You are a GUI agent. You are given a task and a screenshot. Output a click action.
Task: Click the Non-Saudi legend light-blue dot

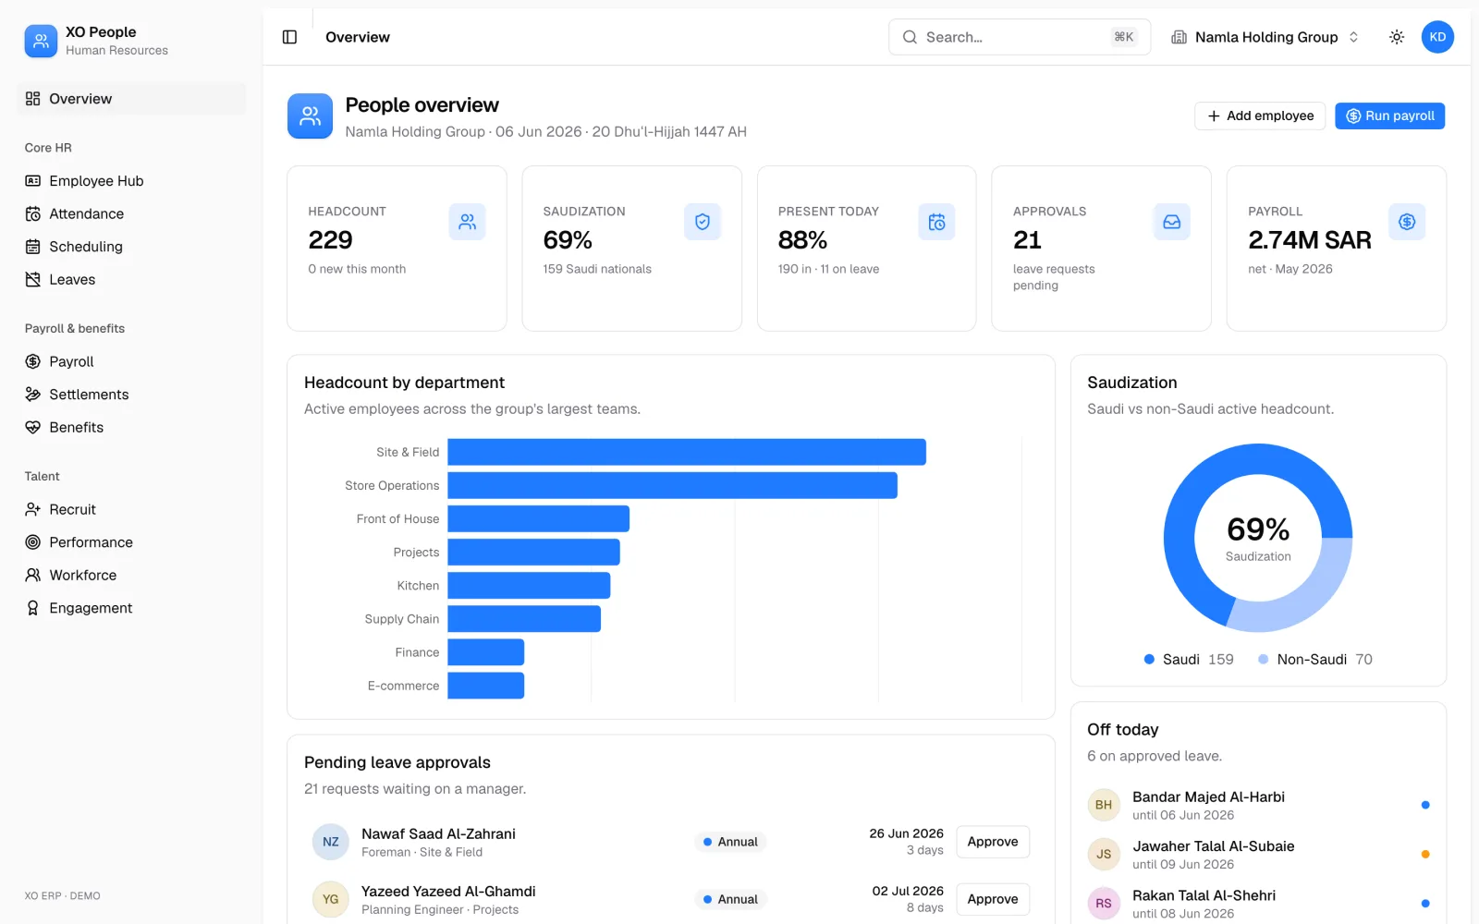pyautogui.click(x=1263, y=659)
